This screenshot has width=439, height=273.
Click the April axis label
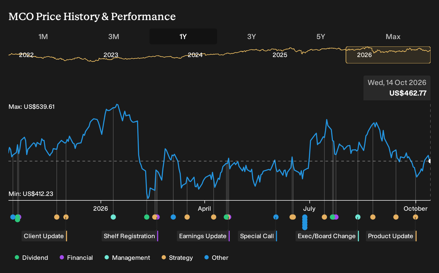[204, 209]
